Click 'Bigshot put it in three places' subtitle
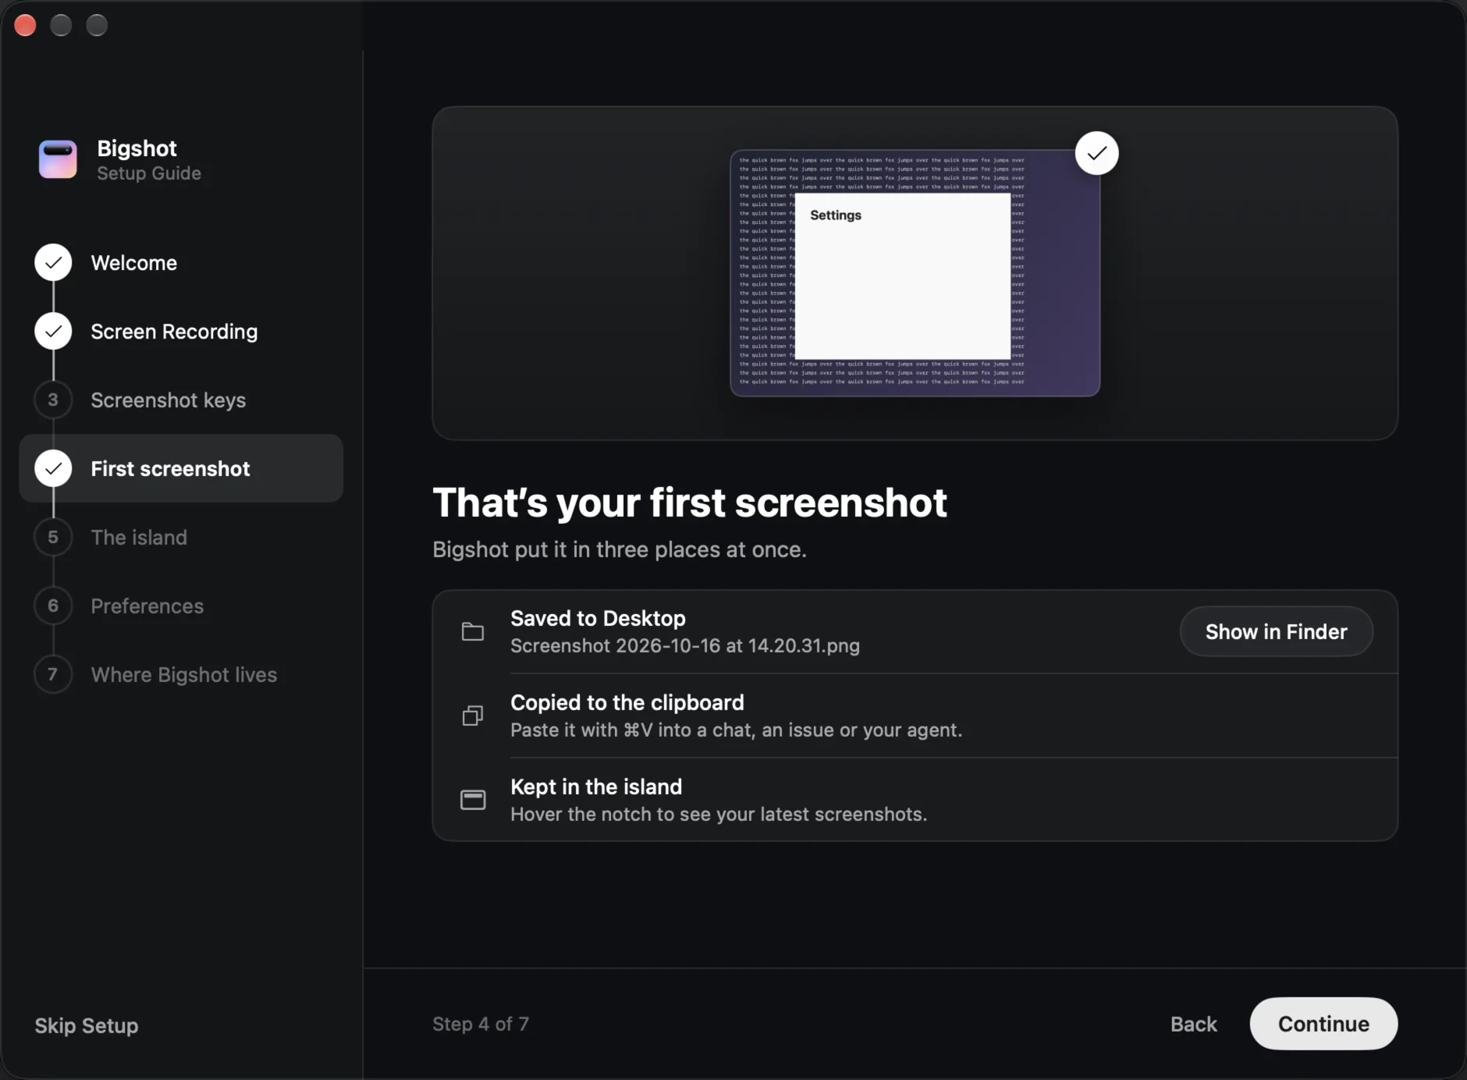This screenshot has height=1080, width=1467. (620, 549)
